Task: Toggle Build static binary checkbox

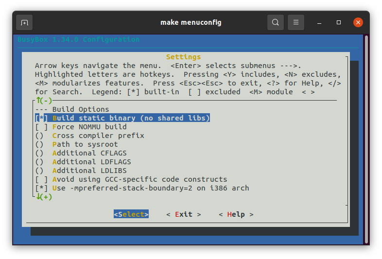Action: coord(41,118)
